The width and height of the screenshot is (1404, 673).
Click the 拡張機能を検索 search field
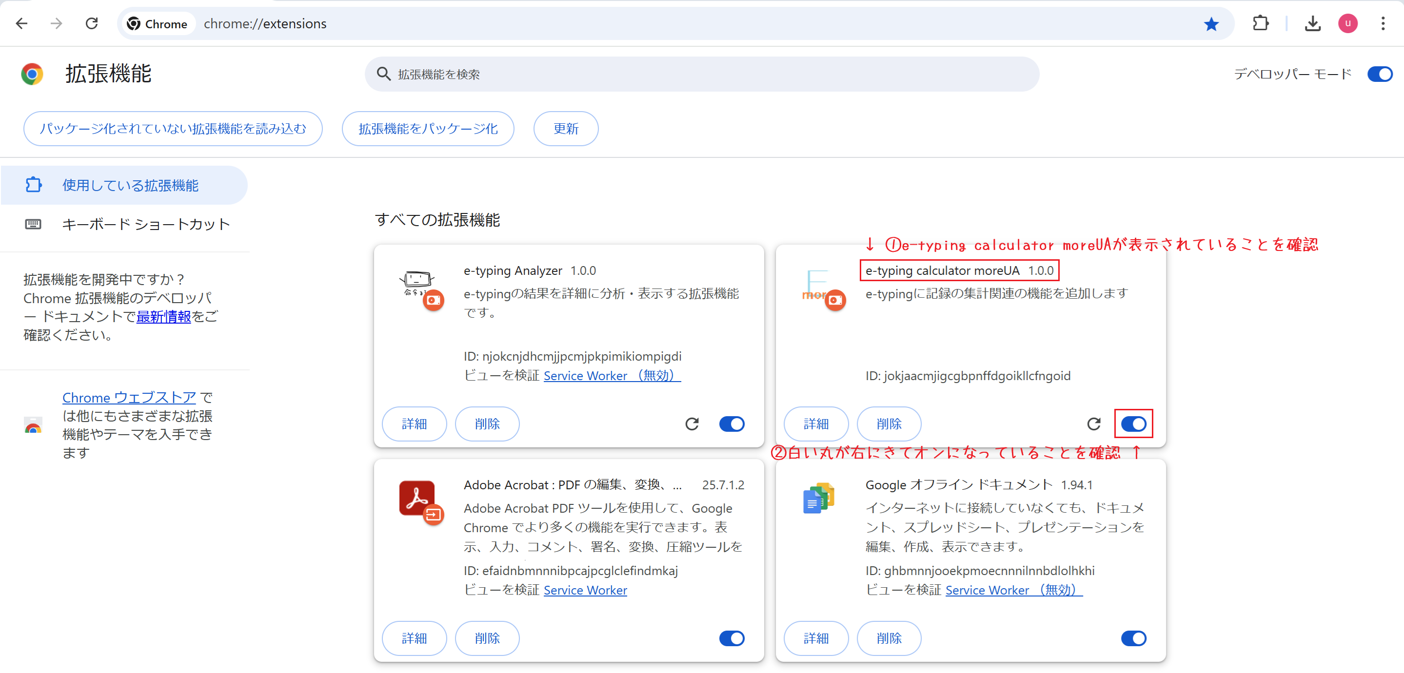701,74
